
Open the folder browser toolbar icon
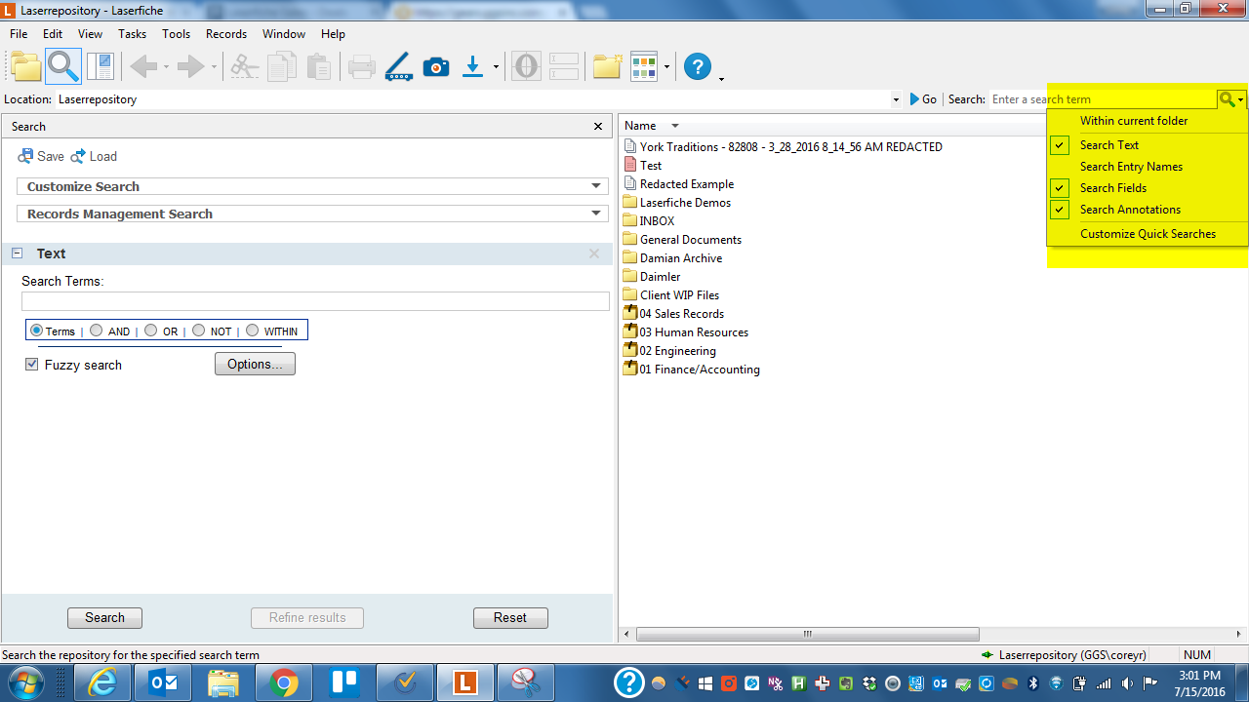pos(26,66)
